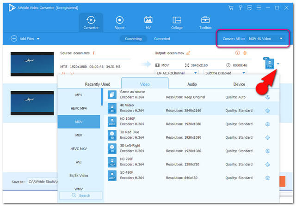
Task: Click Resolution: 640x480 text
Action: (182, 178)
